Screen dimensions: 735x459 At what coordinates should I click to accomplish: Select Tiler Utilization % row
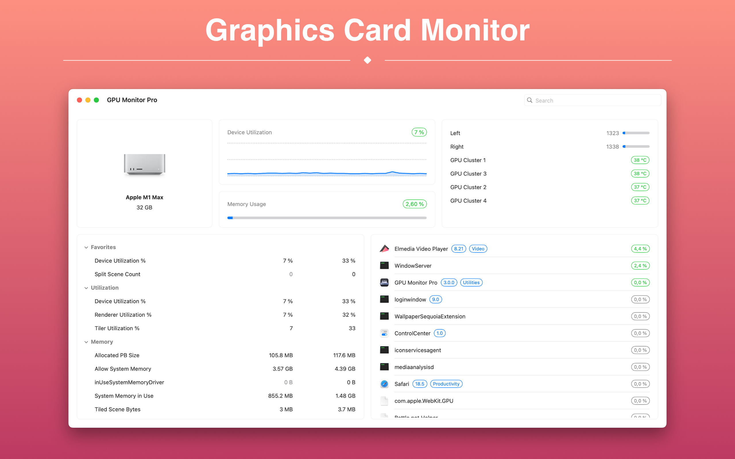(x=220, y=328)
